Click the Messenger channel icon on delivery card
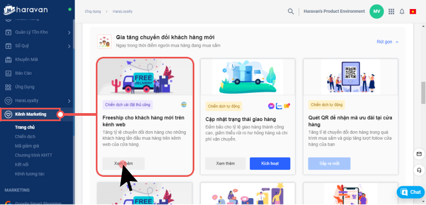Screen dimensions: 426x205 point(271,106)
